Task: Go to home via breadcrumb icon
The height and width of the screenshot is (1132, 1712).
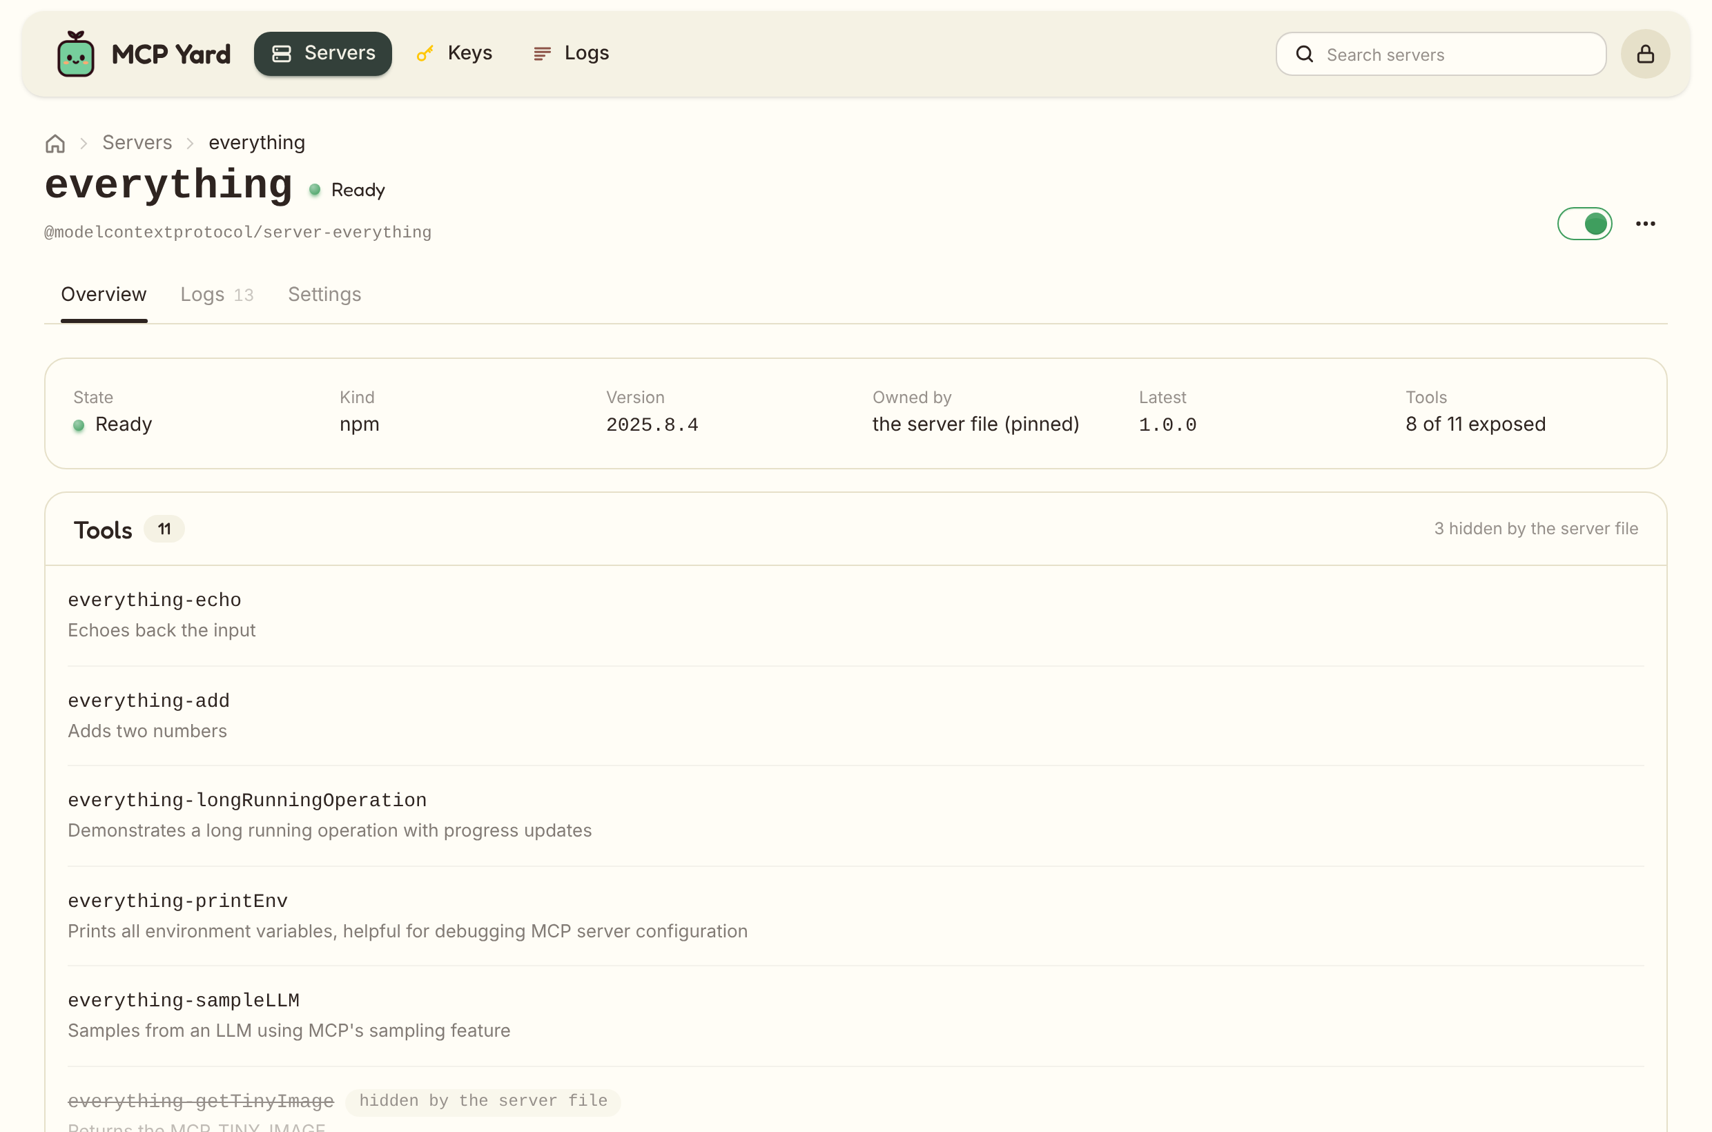Action: [x=56, y=143]
